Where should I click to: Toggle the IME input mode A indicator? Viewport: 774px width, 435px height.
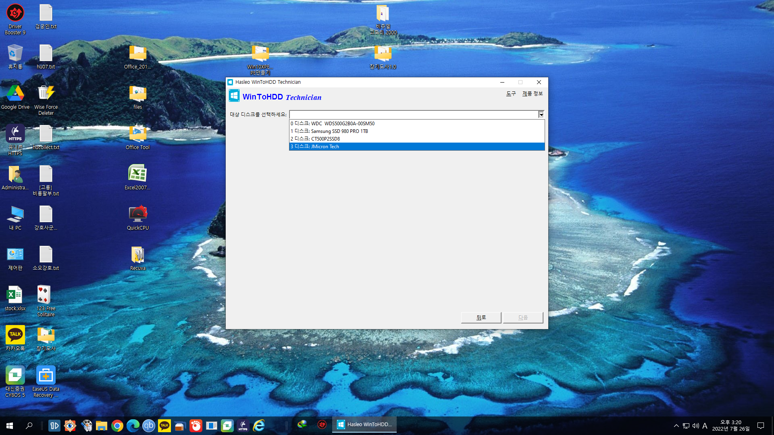705,426
